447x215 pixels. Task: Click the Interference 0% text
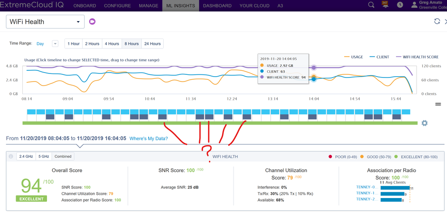tap(272, 188)
